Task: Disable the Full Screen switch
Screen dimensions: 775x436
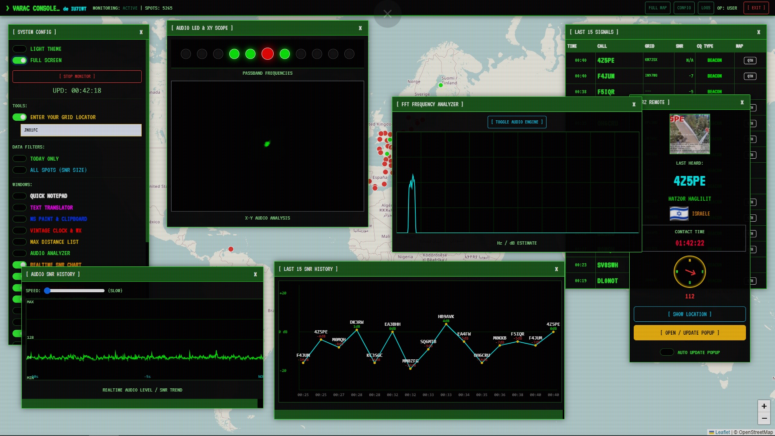Action: click(x=19, y=60)
